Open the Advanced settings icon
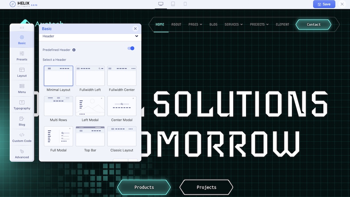 (x=22, y=151)
